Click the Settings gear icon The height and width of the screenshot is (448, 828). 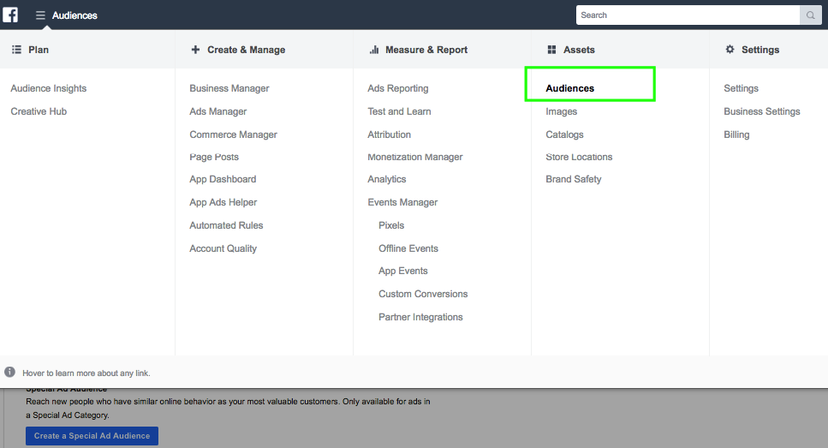coord(730,49)
